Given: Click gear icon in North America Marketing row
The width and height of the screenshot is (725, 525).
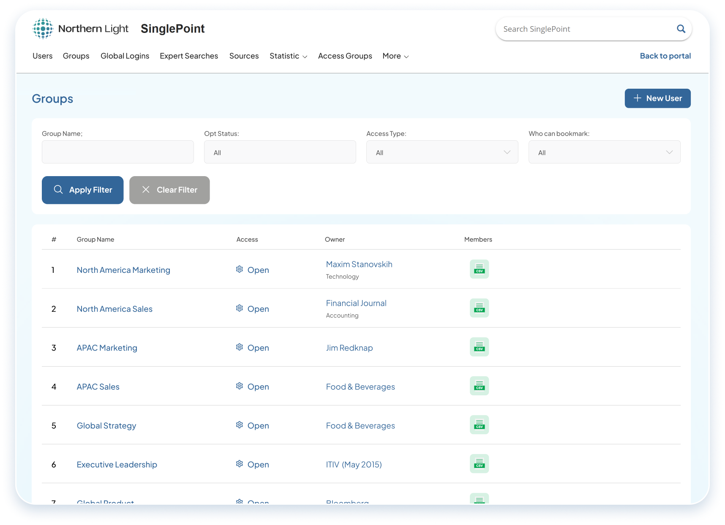Looking at the screenshot, I should tap(240, 269).
